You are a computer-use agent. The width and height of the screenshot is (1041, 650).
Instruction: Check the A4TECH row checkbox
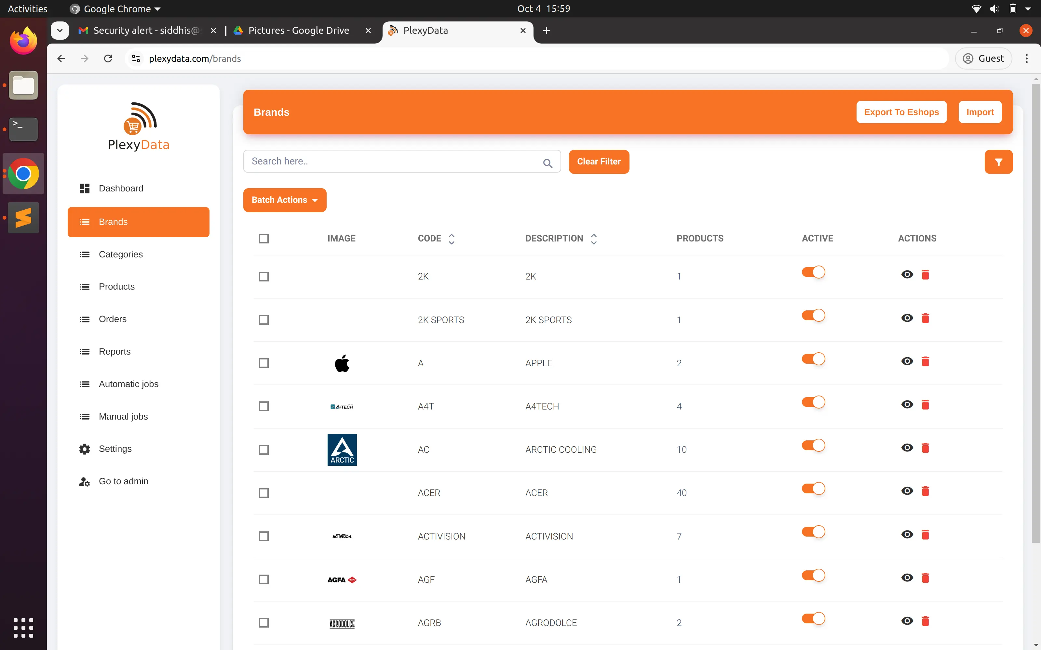click(x=264, y=406)
